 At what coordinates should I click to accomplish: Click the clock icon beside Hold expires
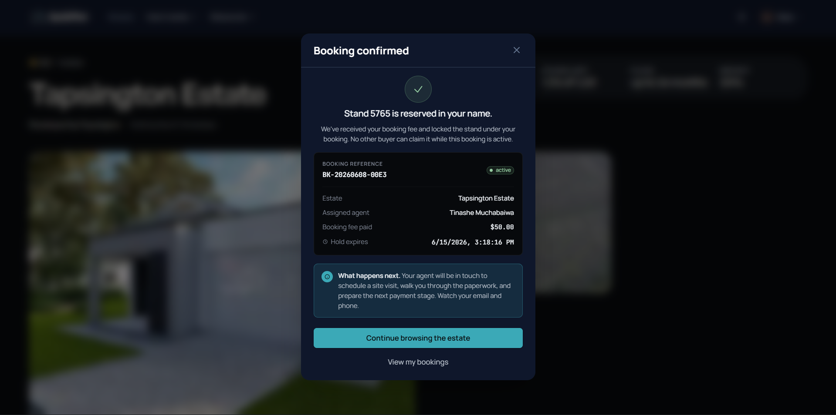click(325, 242)
